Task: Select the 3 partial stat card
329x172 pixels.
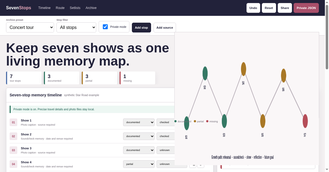Action: 100,78
